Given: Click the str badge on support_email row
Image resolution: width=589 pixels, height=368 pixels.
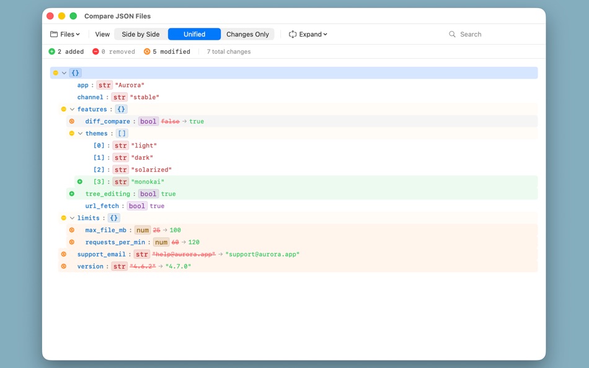Looking at the screenshot, I should tap(141, 254).
